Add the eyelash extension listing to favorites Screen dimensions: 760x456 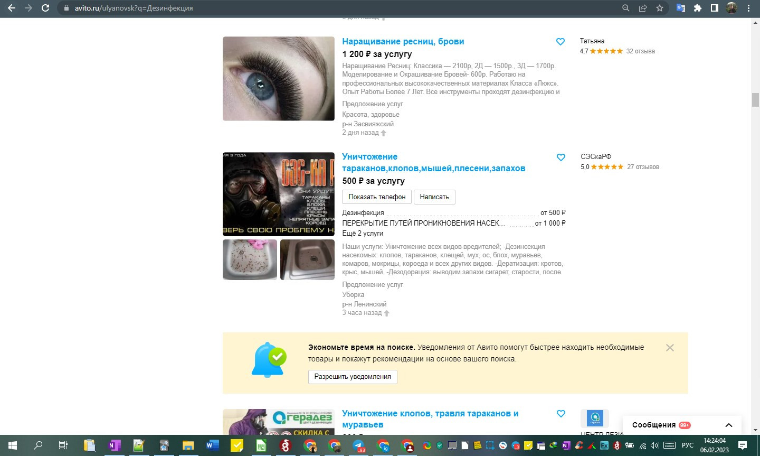(560, 42)
